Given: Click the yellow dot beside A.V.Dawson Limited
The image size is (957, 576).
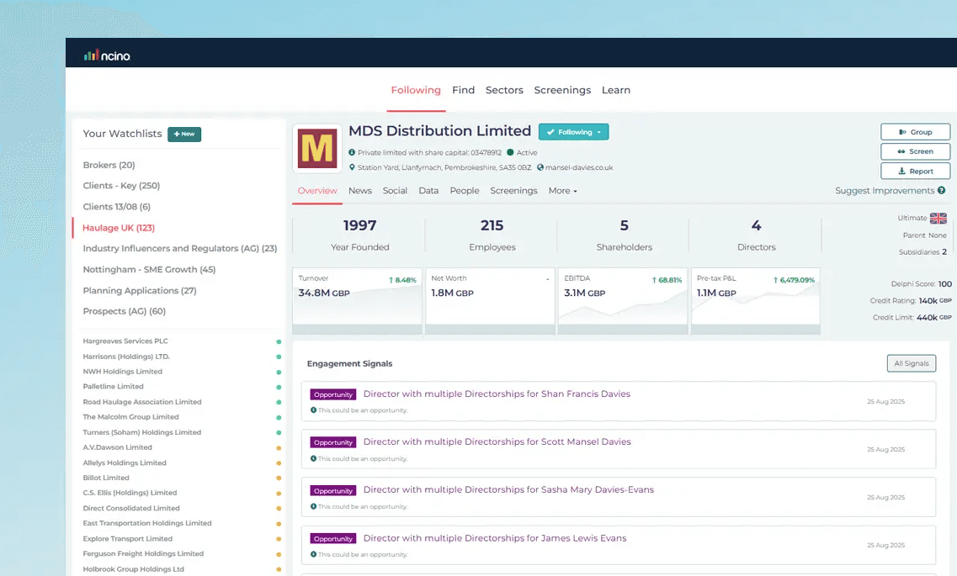Looking at the screenshot, I should pyautogui.click(x=278, y=447).
